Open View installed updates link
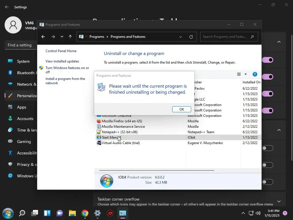 tap(62, 61)
